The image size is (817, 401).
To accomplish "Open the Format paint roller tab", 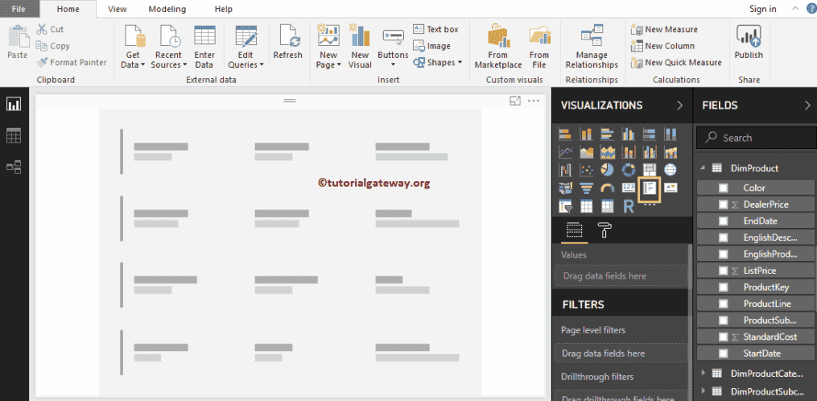I will [604, 230].
